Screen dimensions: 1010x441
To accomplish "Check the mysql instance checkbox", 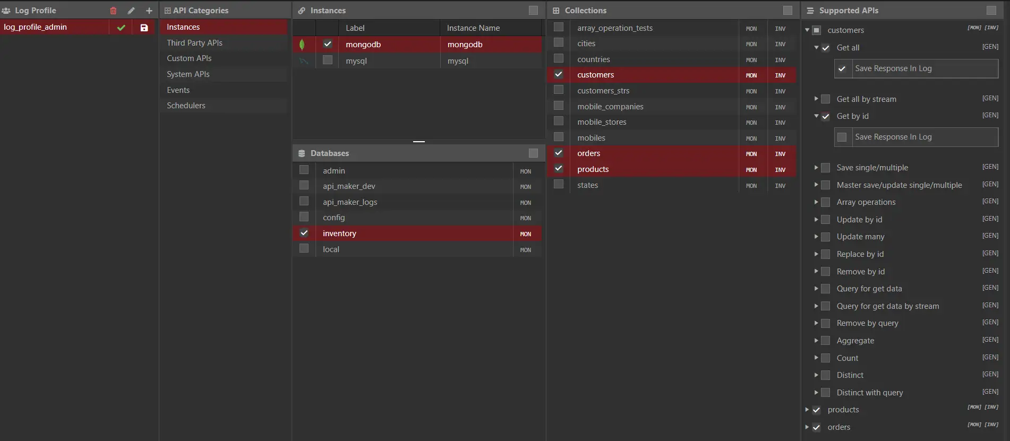I will tap(328, 60).
